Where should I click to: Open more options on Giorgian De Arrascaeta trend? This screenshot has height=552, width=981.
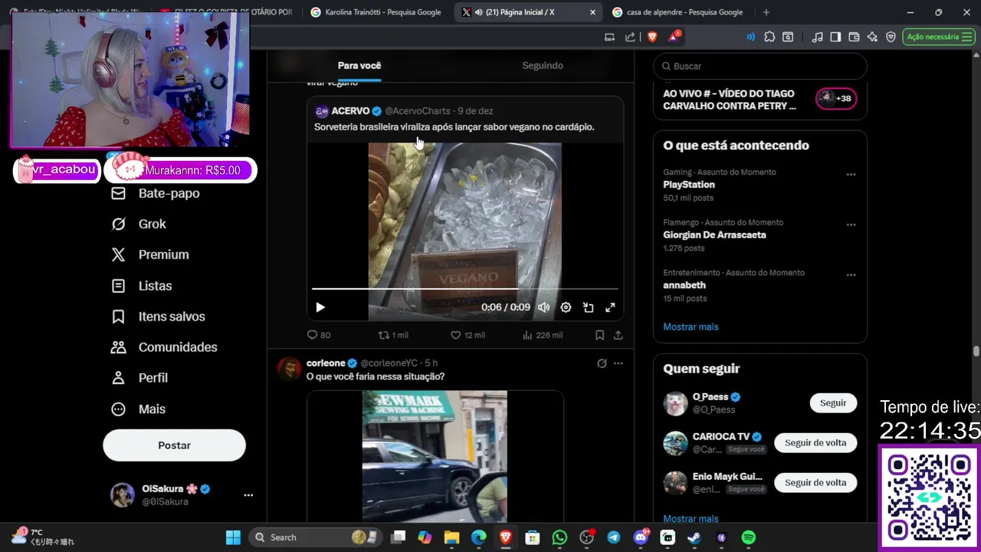[851, 225]
